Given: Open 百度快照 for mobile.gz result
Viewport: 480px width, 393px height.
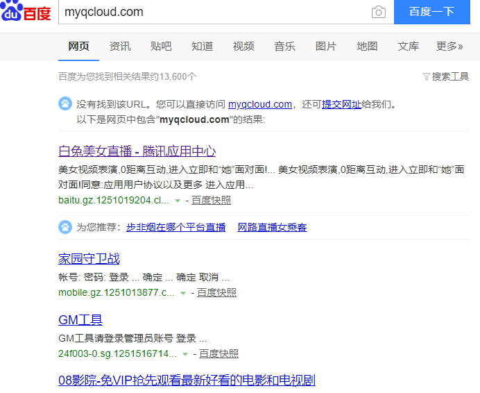Looking at the screenshot, I should [216, 292].
